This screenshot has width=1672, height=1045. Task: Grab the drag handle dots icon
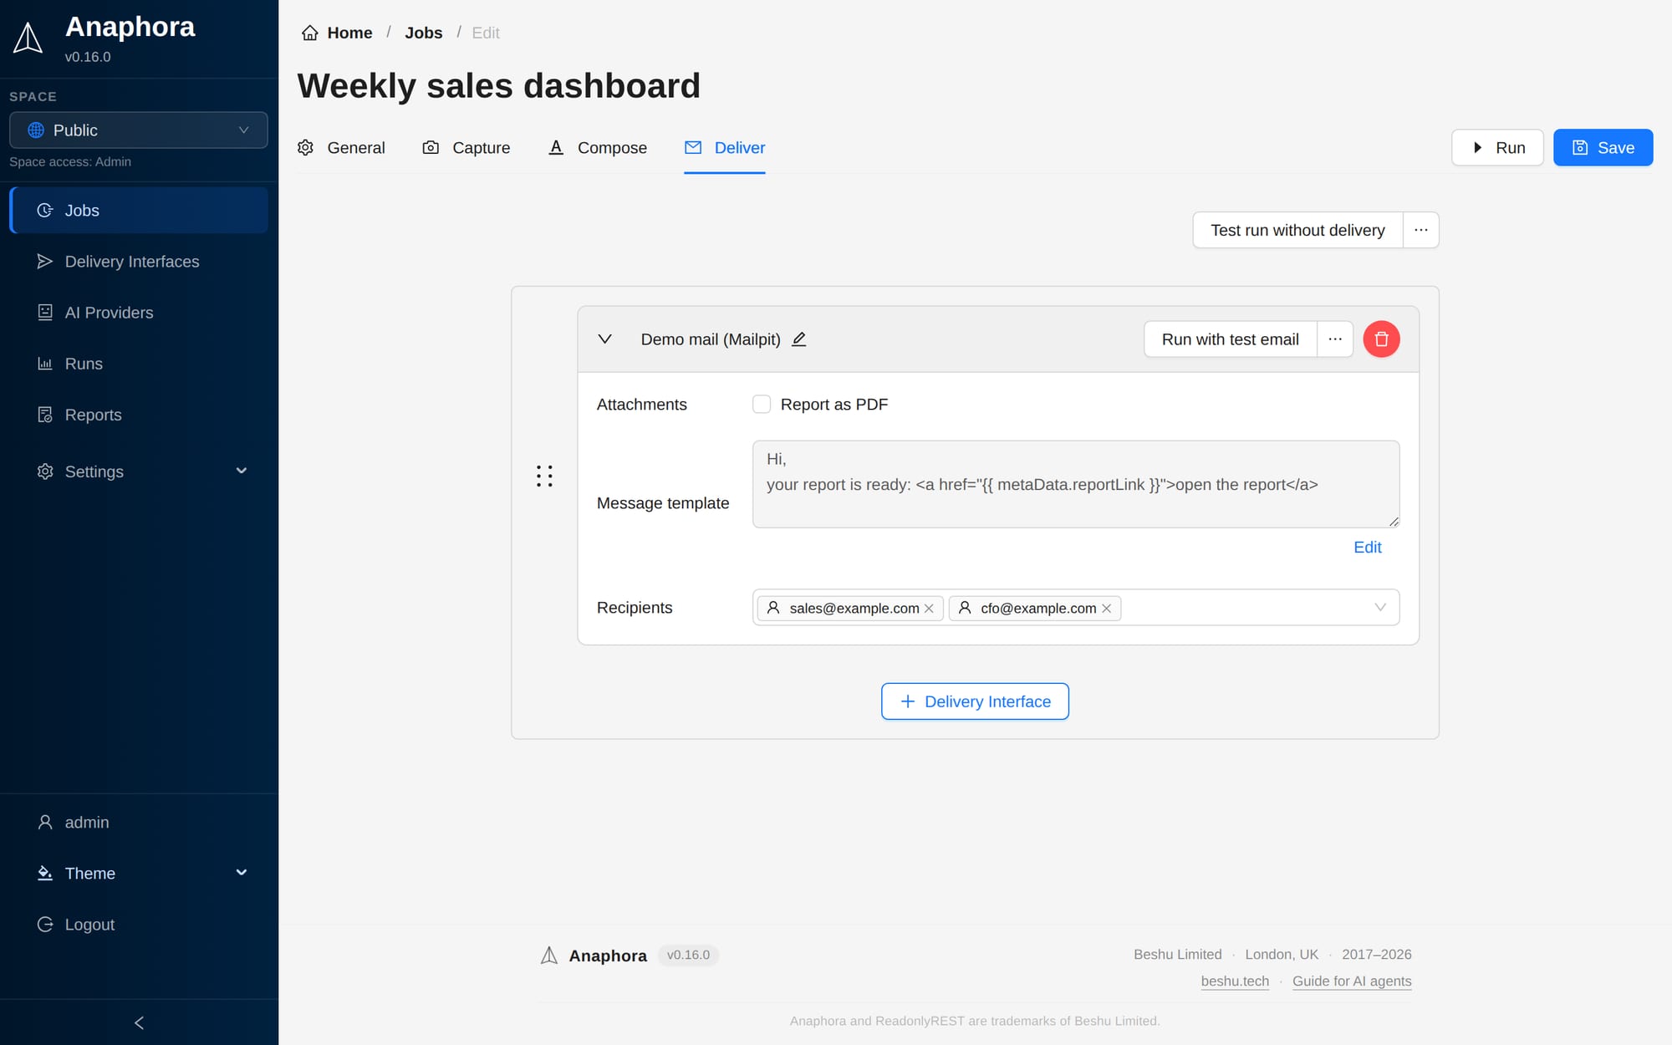point(544,477)
